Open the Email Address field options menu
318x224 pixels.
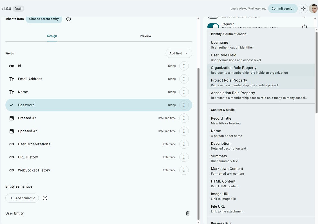(184, 79)
